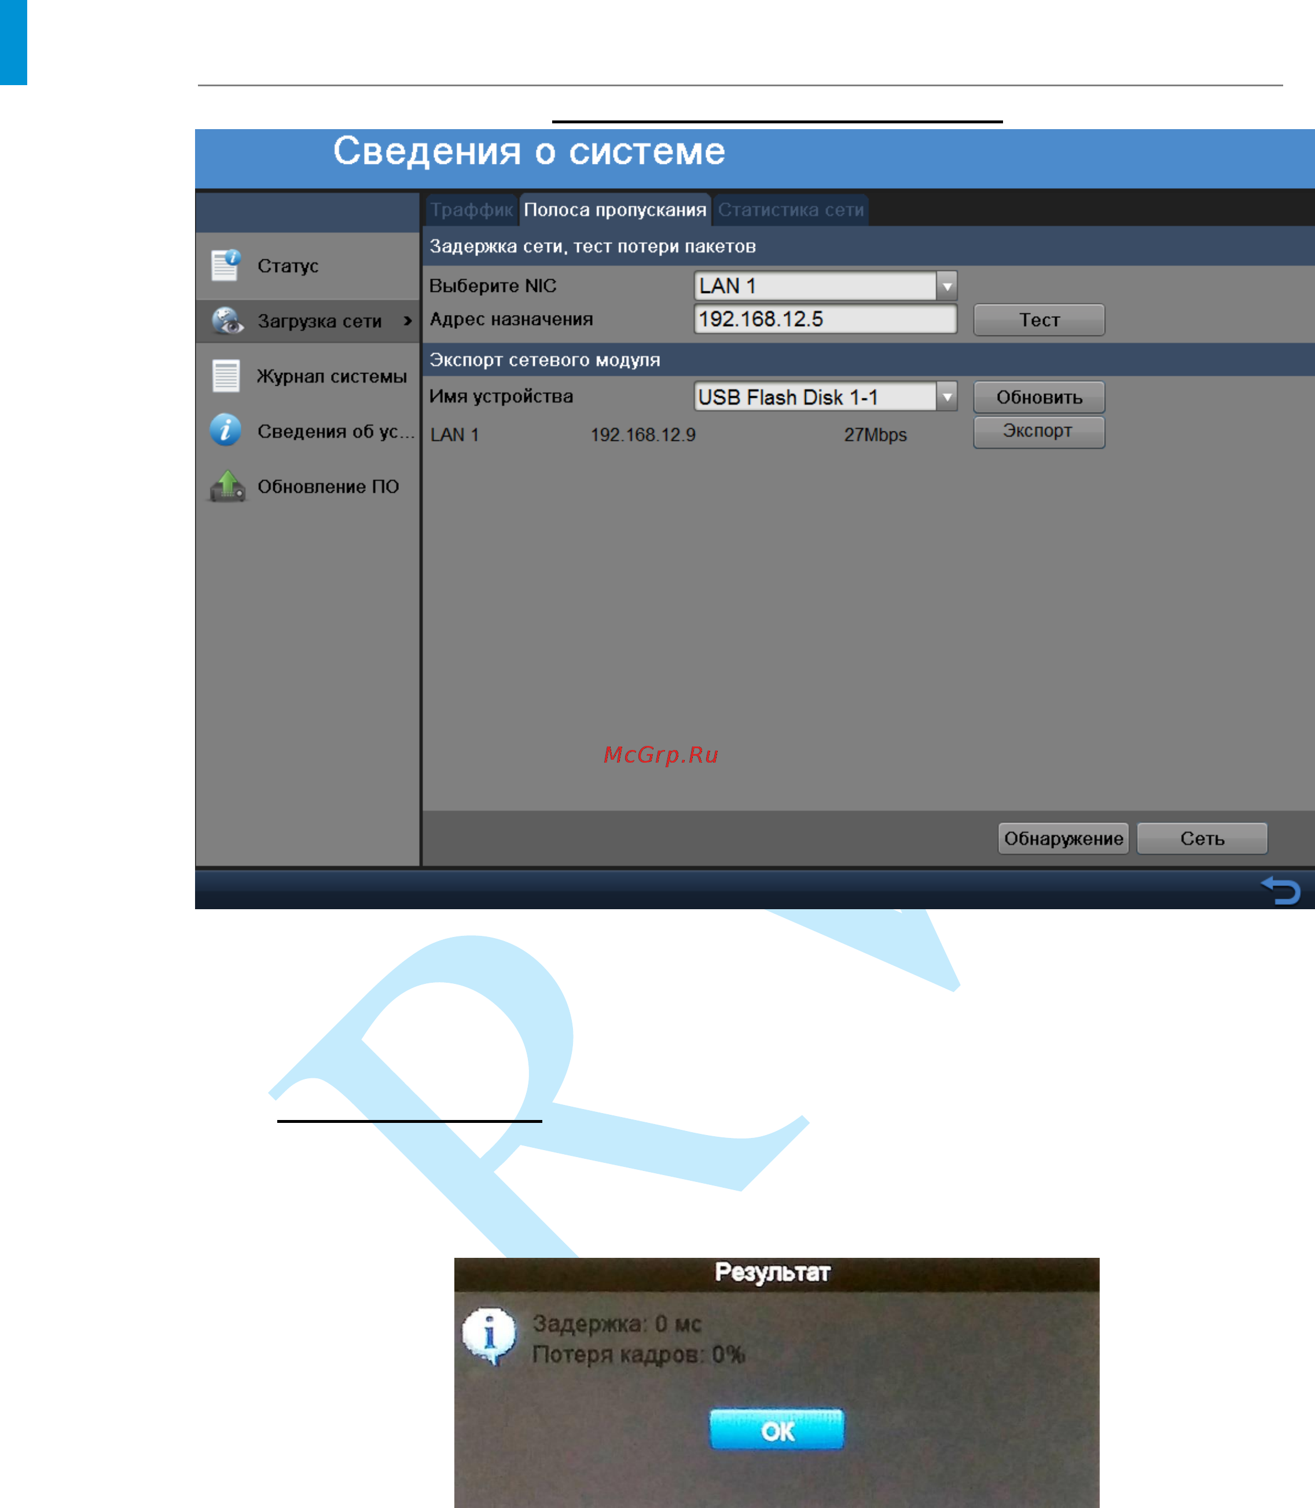Click the Журнал системы list icon
The image size is (1315, 1508).
tap(225, 376)
